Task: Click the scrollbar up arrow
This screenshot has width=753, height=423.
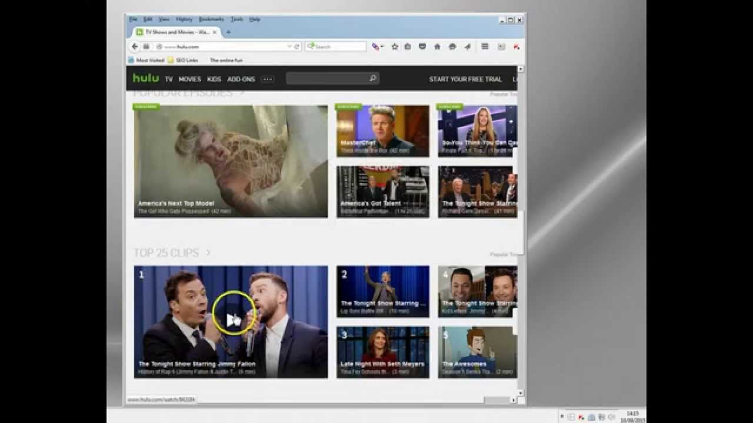Action: coord(521,69)
